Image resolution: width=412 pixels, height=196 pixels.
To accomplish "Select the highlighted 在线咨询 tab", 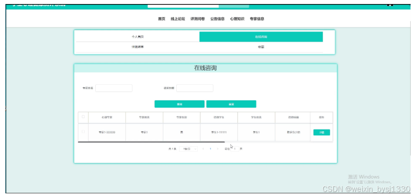I will tap(261, 37).
